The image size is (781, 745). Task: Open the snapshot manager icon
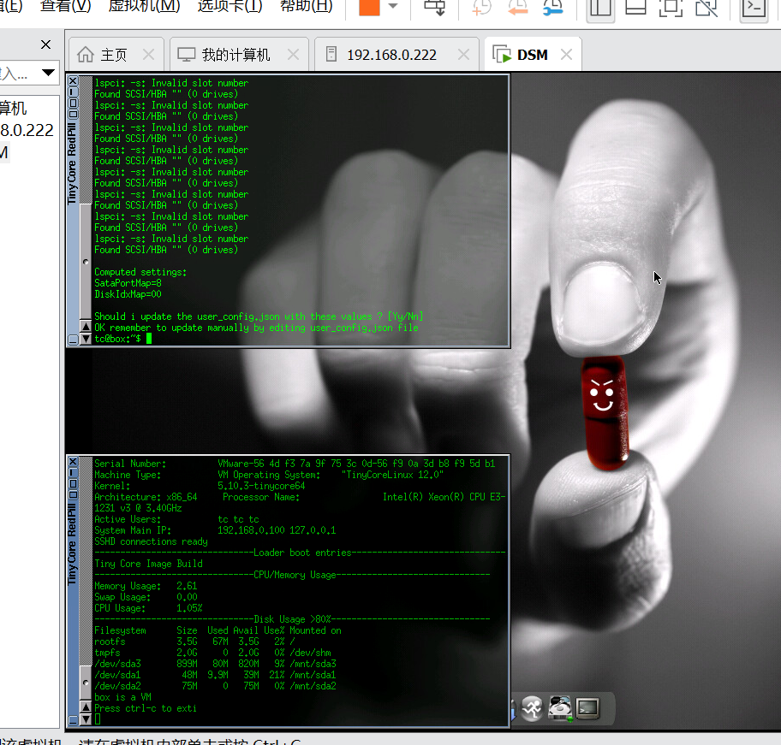[x=553, y=9]
